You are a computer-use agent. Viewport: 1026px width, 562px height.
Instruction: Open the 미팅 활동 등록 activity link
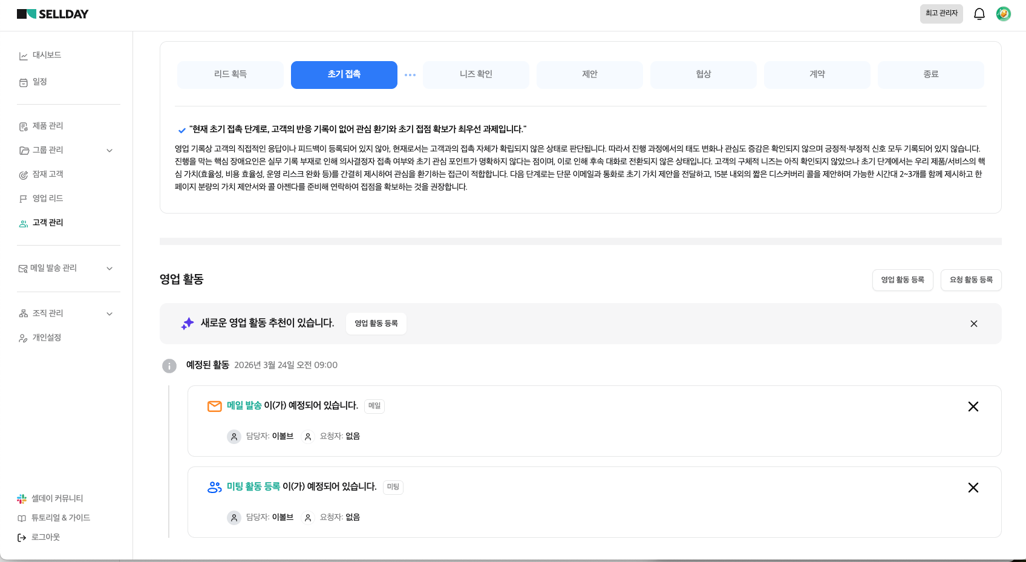253,487
